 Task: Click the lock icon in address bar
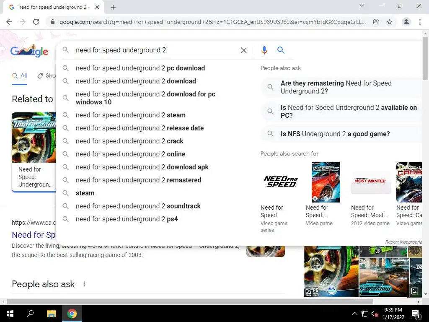pyautogui.click(x=53, y=22)
